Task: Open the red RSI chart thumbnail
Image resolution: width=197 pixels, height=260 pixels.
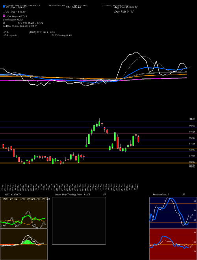Action: [x=173, y=244]
